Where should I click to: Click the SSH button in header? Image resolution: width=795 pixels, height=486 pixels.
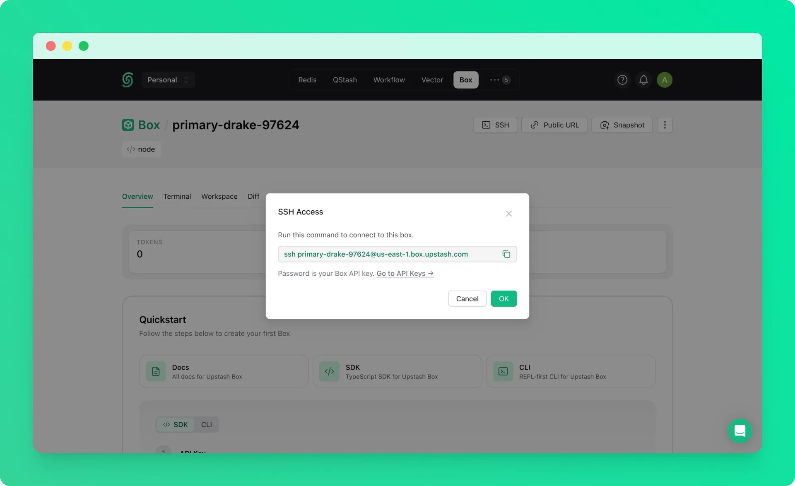click(x=495, y=125)
